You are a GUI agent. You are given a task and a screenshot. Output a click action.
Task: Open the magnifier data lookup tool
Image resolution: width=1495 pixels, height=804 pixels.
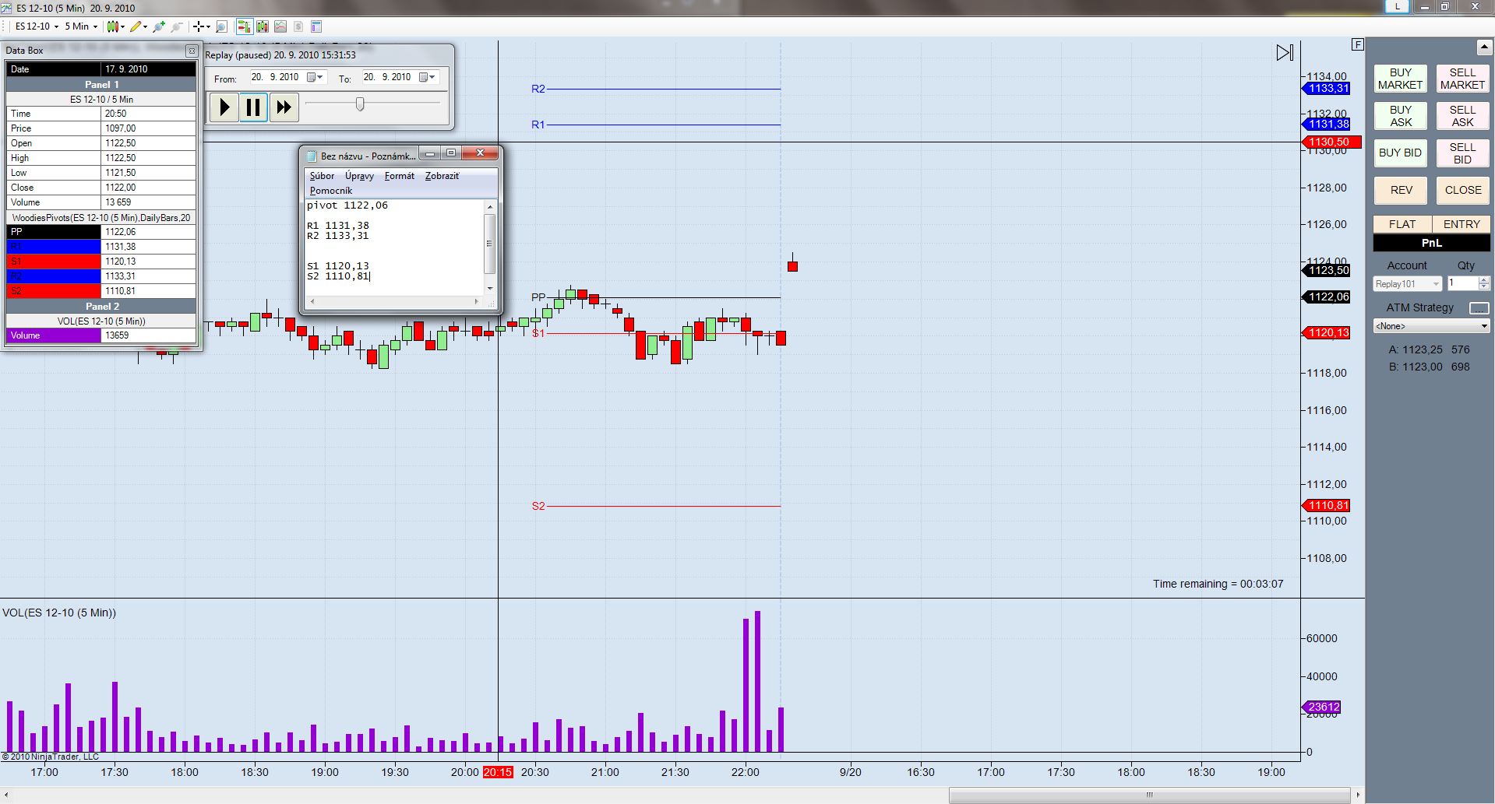[x=221, y=26]
